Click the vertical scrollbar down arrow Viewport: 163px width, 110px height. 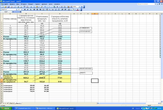pyautogui.click(x=162, y=102)
